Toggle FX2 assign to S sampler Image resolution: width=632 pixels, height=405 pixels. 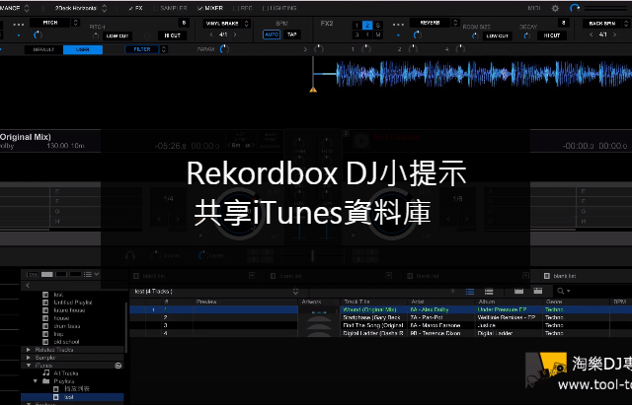(377, 26)
